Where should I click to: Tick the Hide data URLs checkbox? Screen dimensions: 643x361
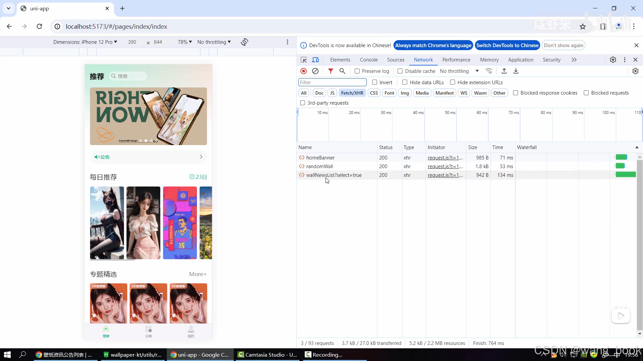click(x=405, y=82)
